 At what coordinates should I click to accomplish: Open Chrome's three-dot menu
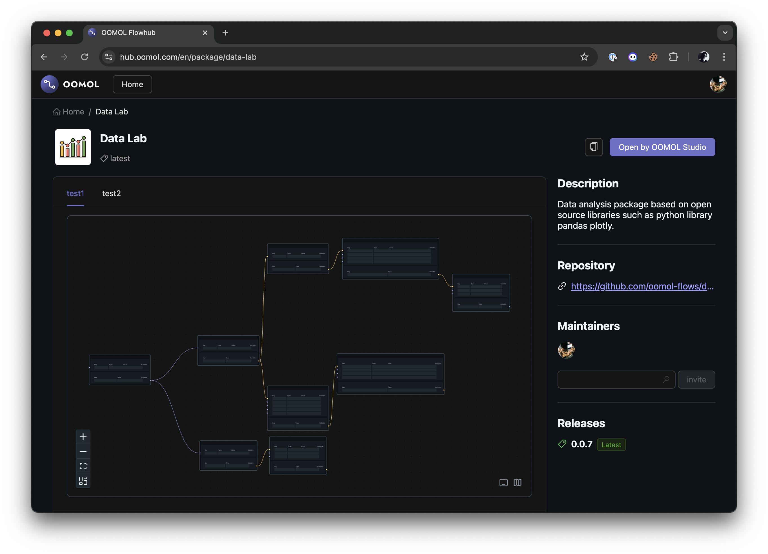724,57
